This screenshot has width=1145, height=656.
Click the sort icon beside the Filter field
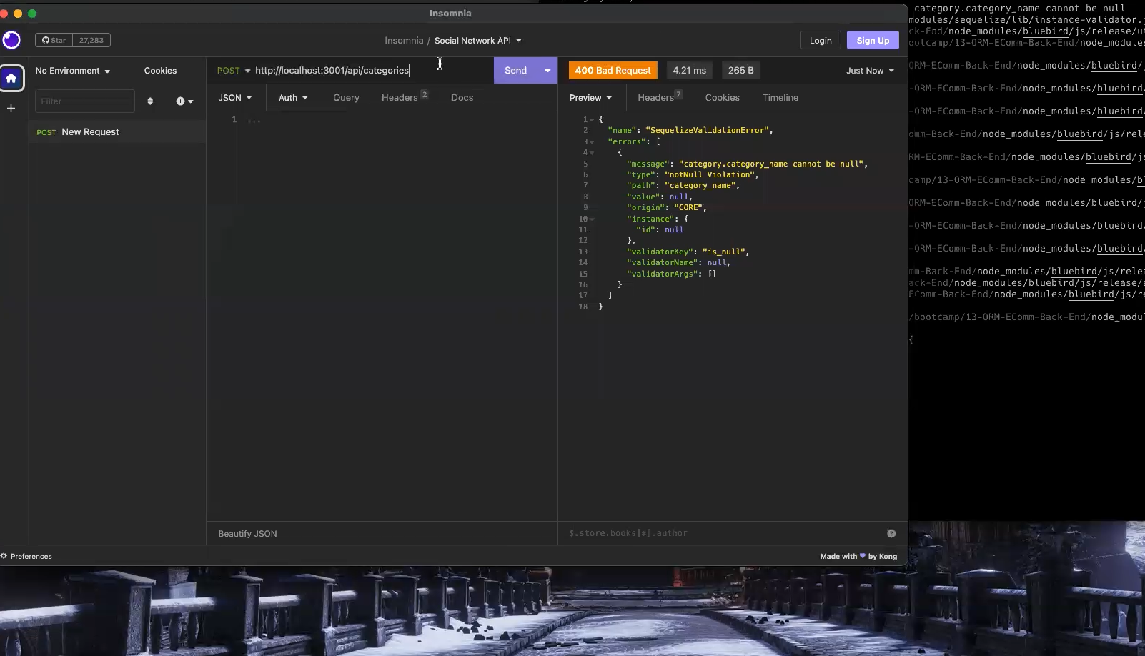click(x=150, y=101)
